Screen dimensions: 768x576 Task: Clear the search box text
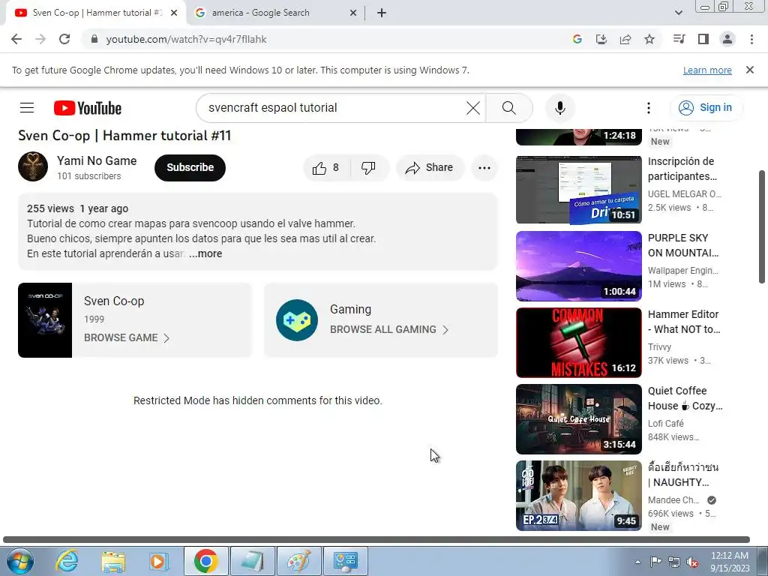(x=472, y=108)
